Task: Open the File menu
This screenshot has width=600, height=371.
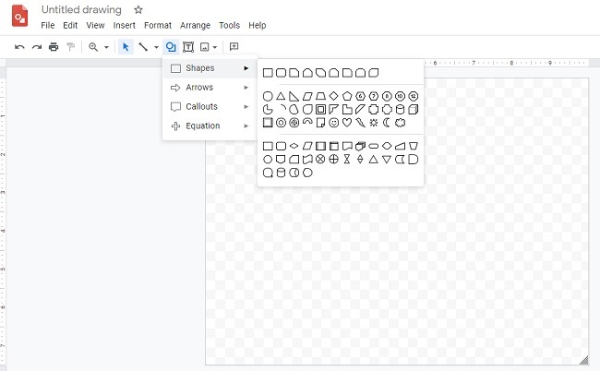Action: point(48,26)
